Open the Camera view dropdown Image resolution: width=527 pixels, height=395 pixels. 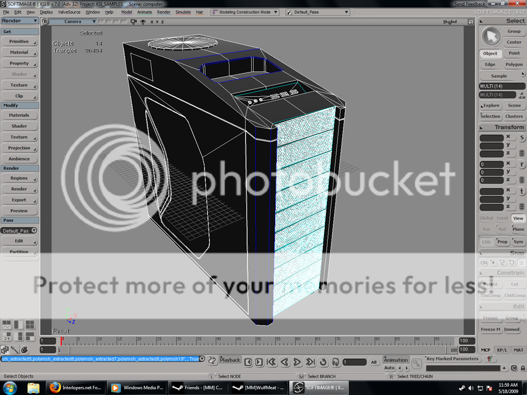point(74,22)
